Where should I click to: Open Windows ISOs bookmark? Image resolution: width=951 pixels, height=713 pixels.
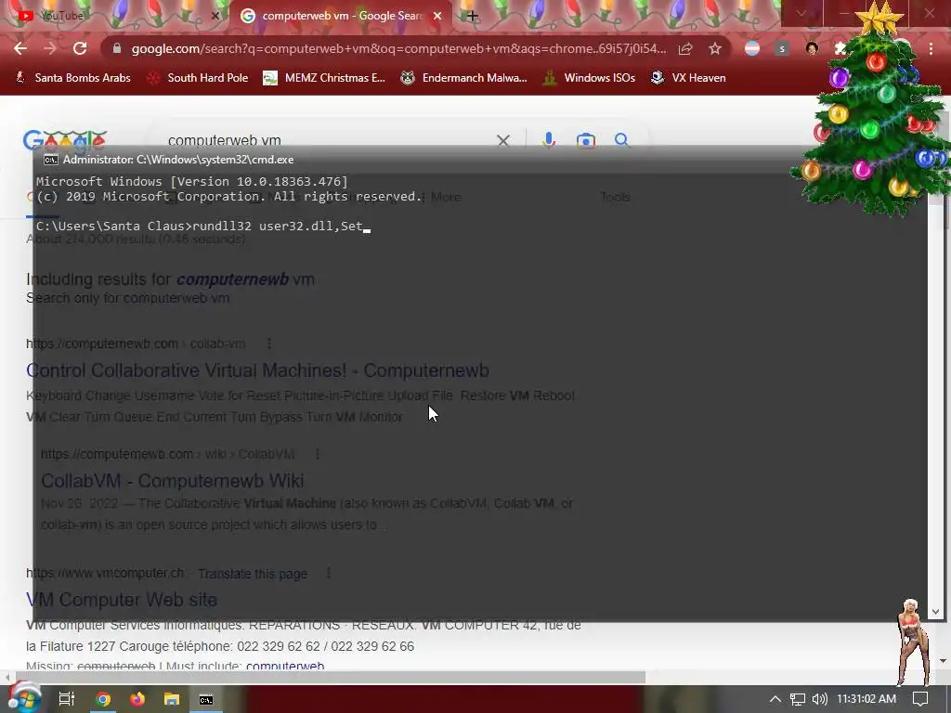pyautogui.click(x=589, y=78)
